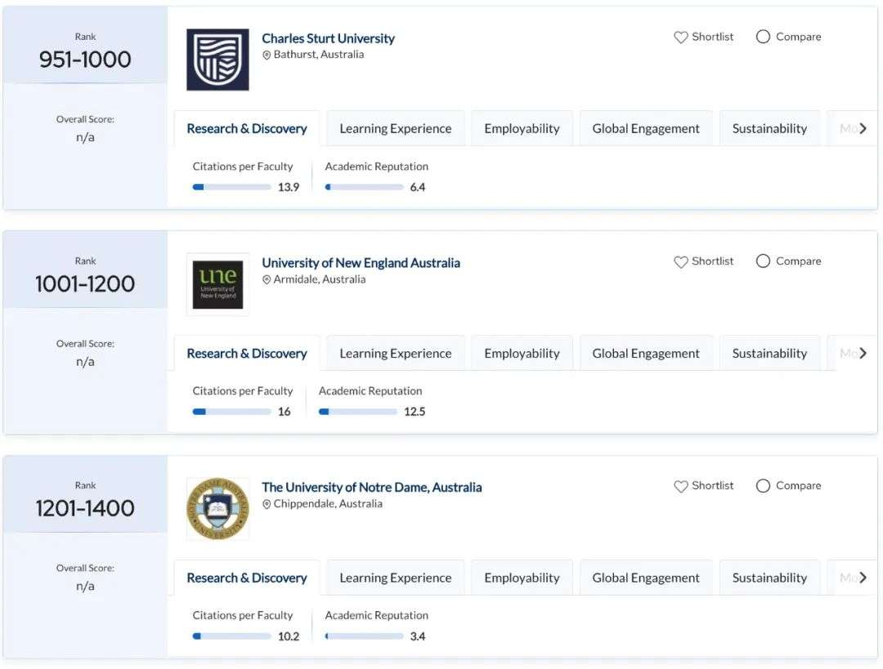
Task: Open Employability tab for Charles Sturt University
Action: 522,129
